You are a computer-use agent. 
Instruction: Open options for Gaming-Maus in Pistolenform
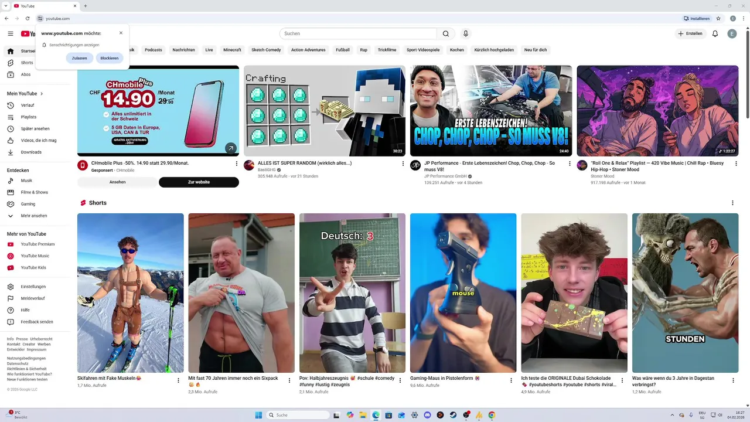(512, 380)
